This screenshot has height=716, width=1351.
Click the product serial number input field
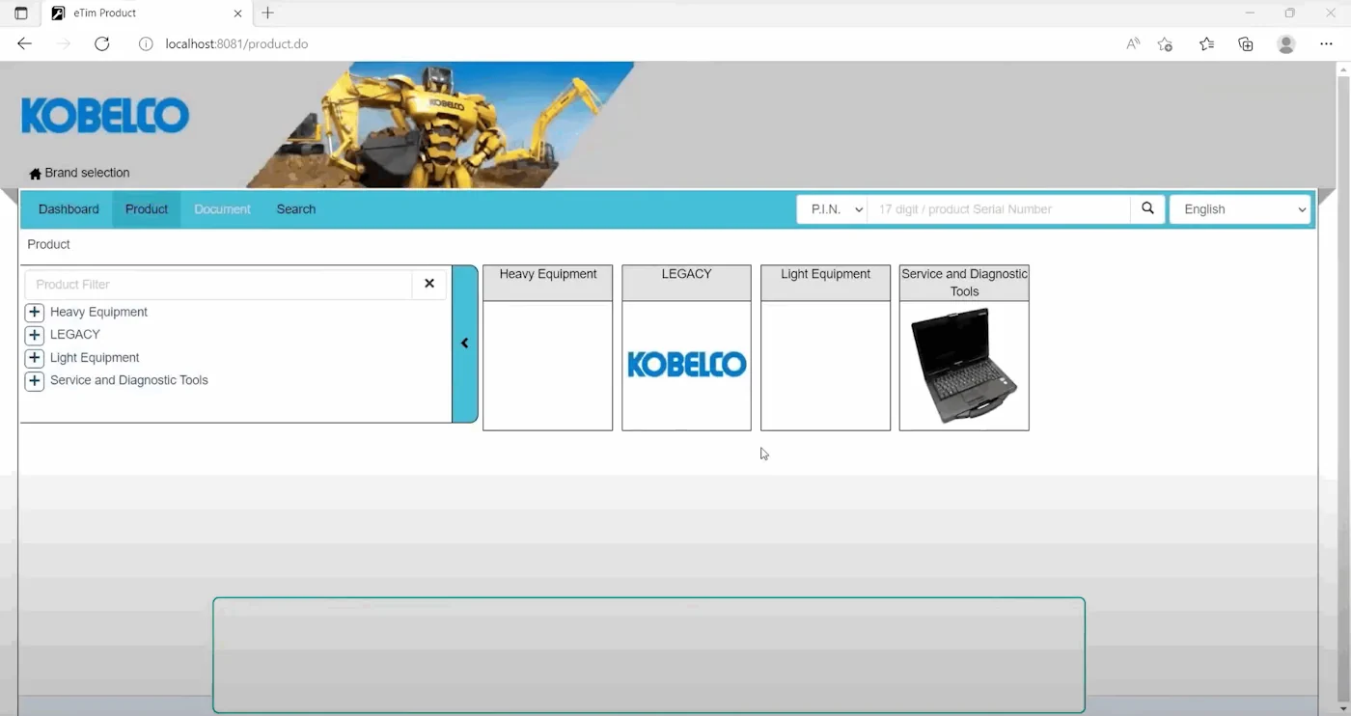999,209
